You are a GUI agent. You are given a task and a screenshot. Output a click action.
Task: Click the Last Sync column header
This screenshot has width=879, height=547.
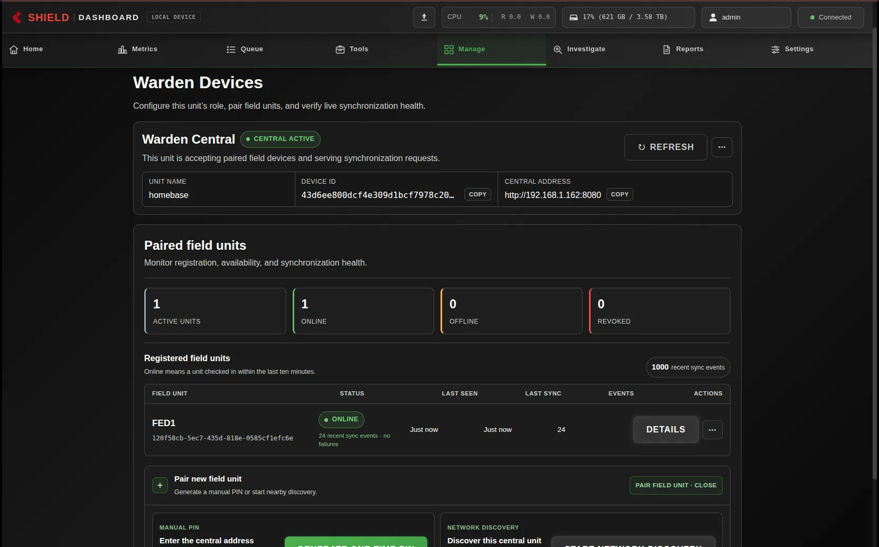543,394
